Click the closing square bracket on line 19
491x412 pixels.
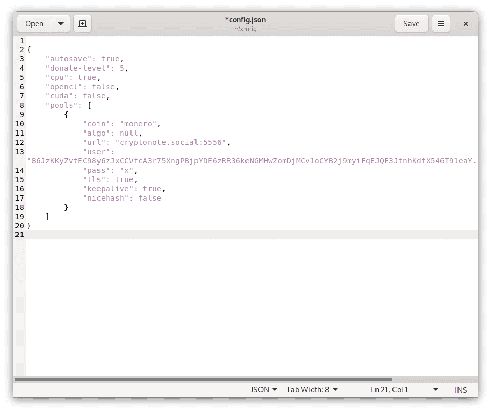click(47, 217)
